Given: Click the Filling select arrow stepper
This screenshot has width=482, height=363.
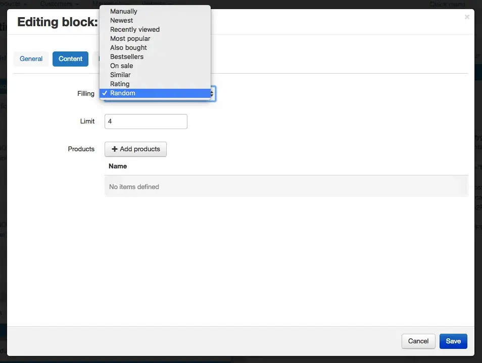Looking at the screenshot, I should 213,93.
